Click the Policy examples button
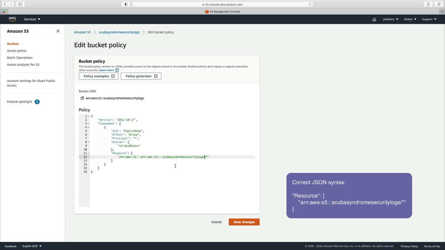 coord(99,76)
